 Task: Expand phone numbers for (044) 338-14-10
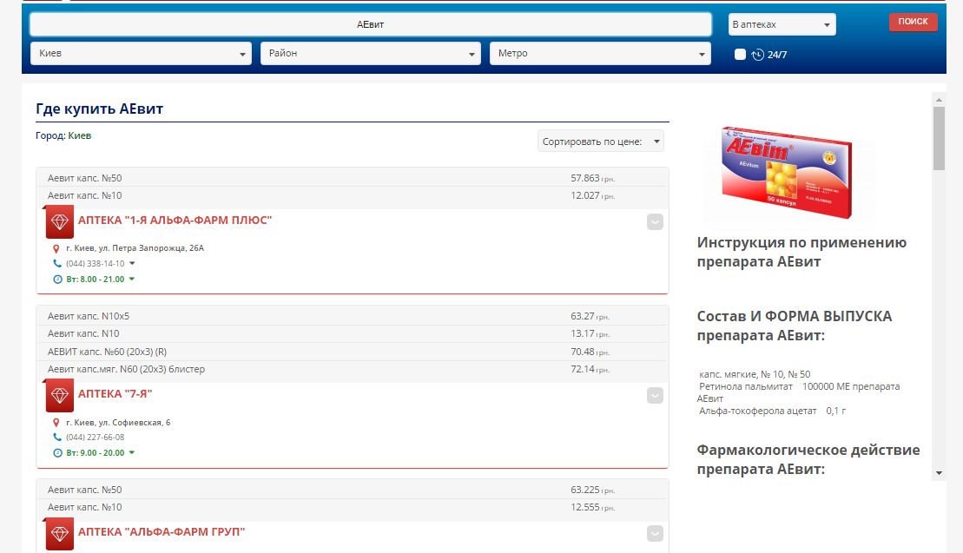click(x=132, y=263)
